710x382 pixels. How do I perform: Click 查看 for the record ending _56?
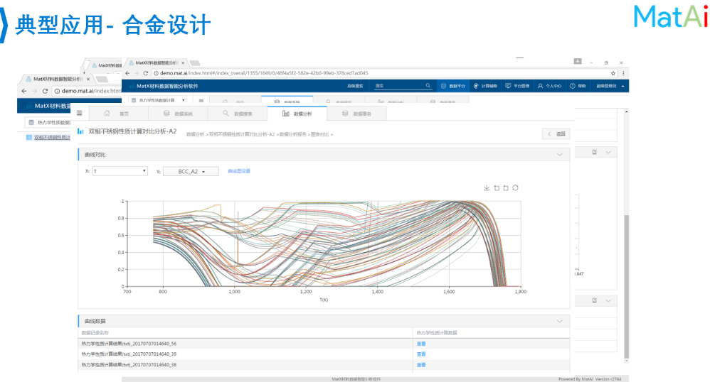pyautogui.click(x=420, y=343)
